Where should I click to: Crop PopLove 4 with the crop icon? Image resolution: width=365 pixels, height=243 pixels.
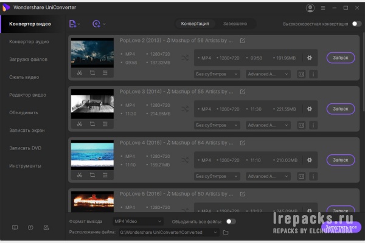coord(92,175)
